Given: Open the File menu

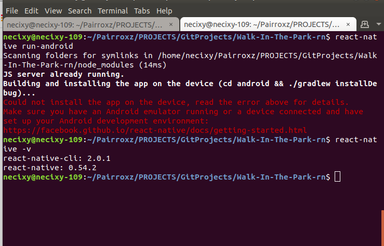Looking at the screenshot, I should 12,11.
